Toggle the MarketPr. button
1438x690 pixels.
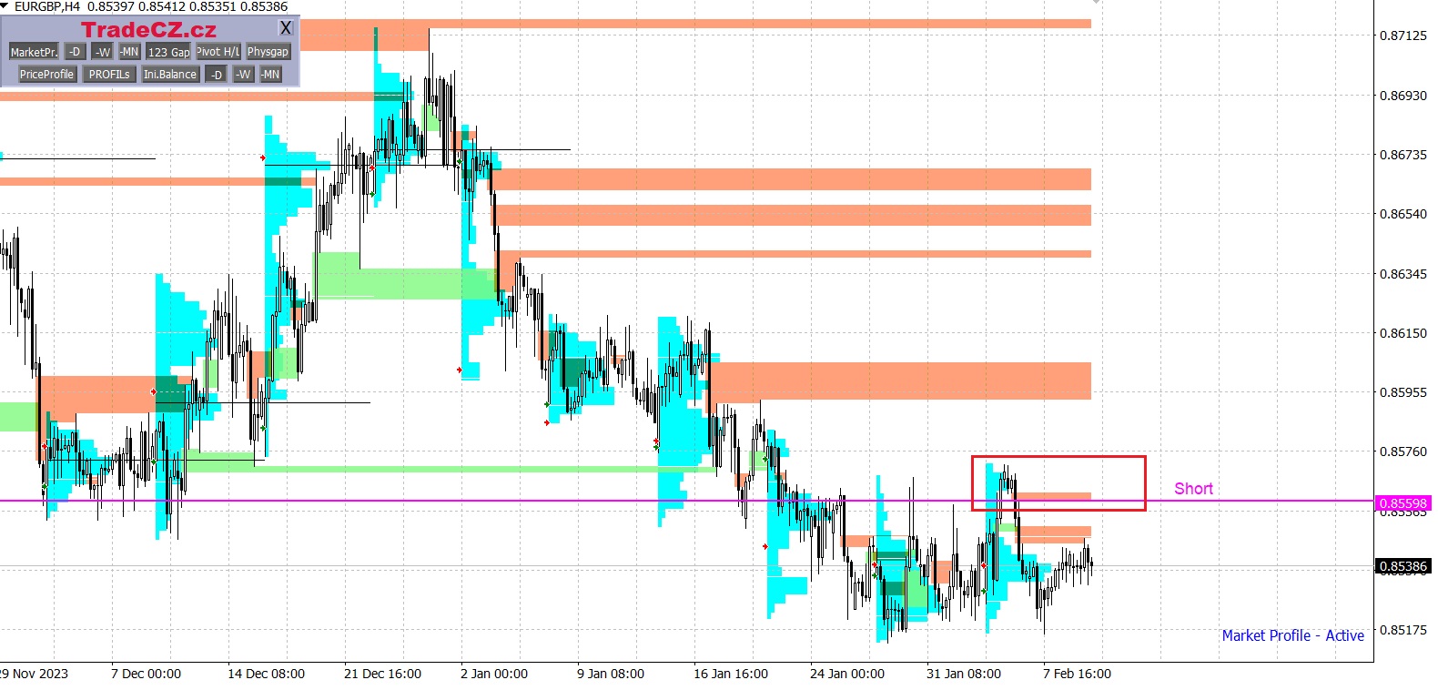point(34,52)
